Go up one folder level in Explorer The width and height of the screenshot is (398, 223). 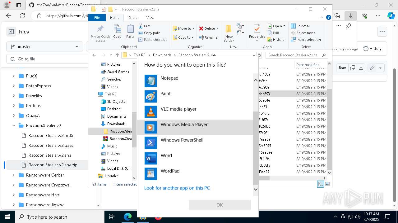click(117, 55)
